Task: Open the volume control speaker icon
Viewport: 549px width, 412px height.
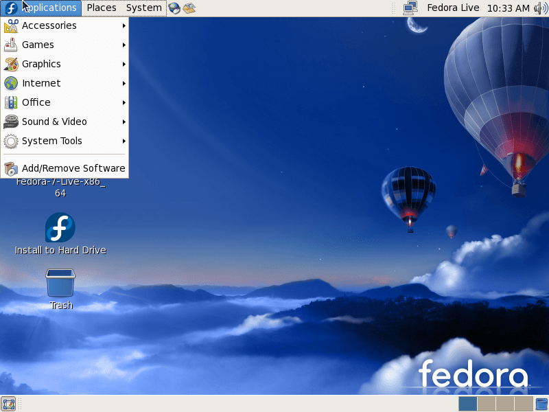Action: [541, 8]
